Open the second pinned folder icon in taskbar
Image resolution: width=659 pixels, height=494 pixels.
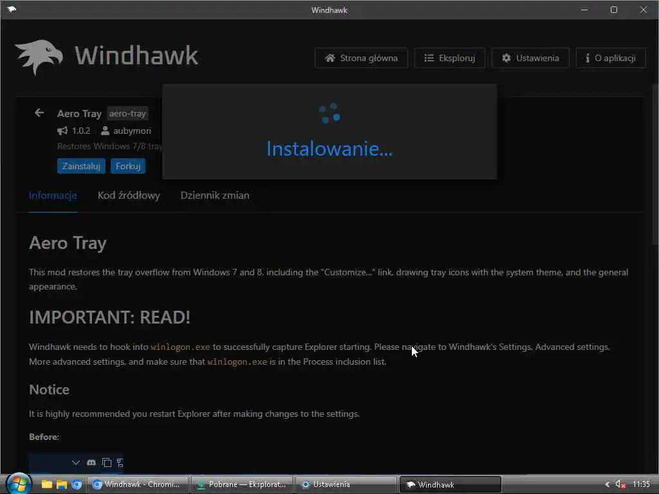(62, 484)
